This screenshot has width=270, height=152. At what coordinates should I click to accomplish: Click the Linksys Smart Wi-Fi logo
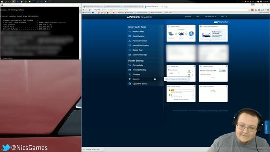tap(139, 17)
